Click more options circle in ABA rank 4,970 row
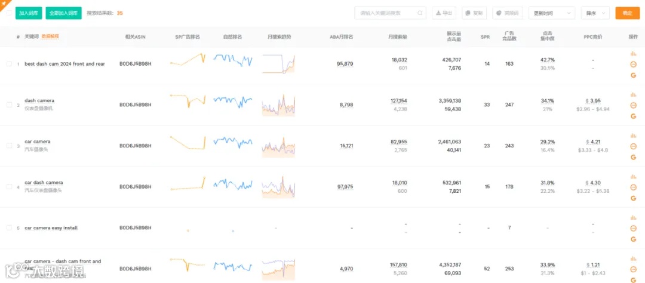This screenshot has width=645, height=283. 633,269
